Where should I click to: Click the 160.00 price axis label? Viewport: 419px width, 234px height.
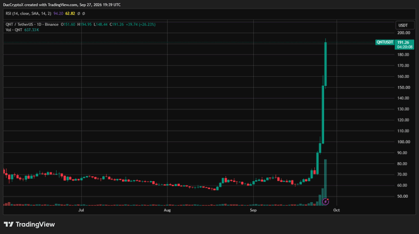[x=403, y=76]
